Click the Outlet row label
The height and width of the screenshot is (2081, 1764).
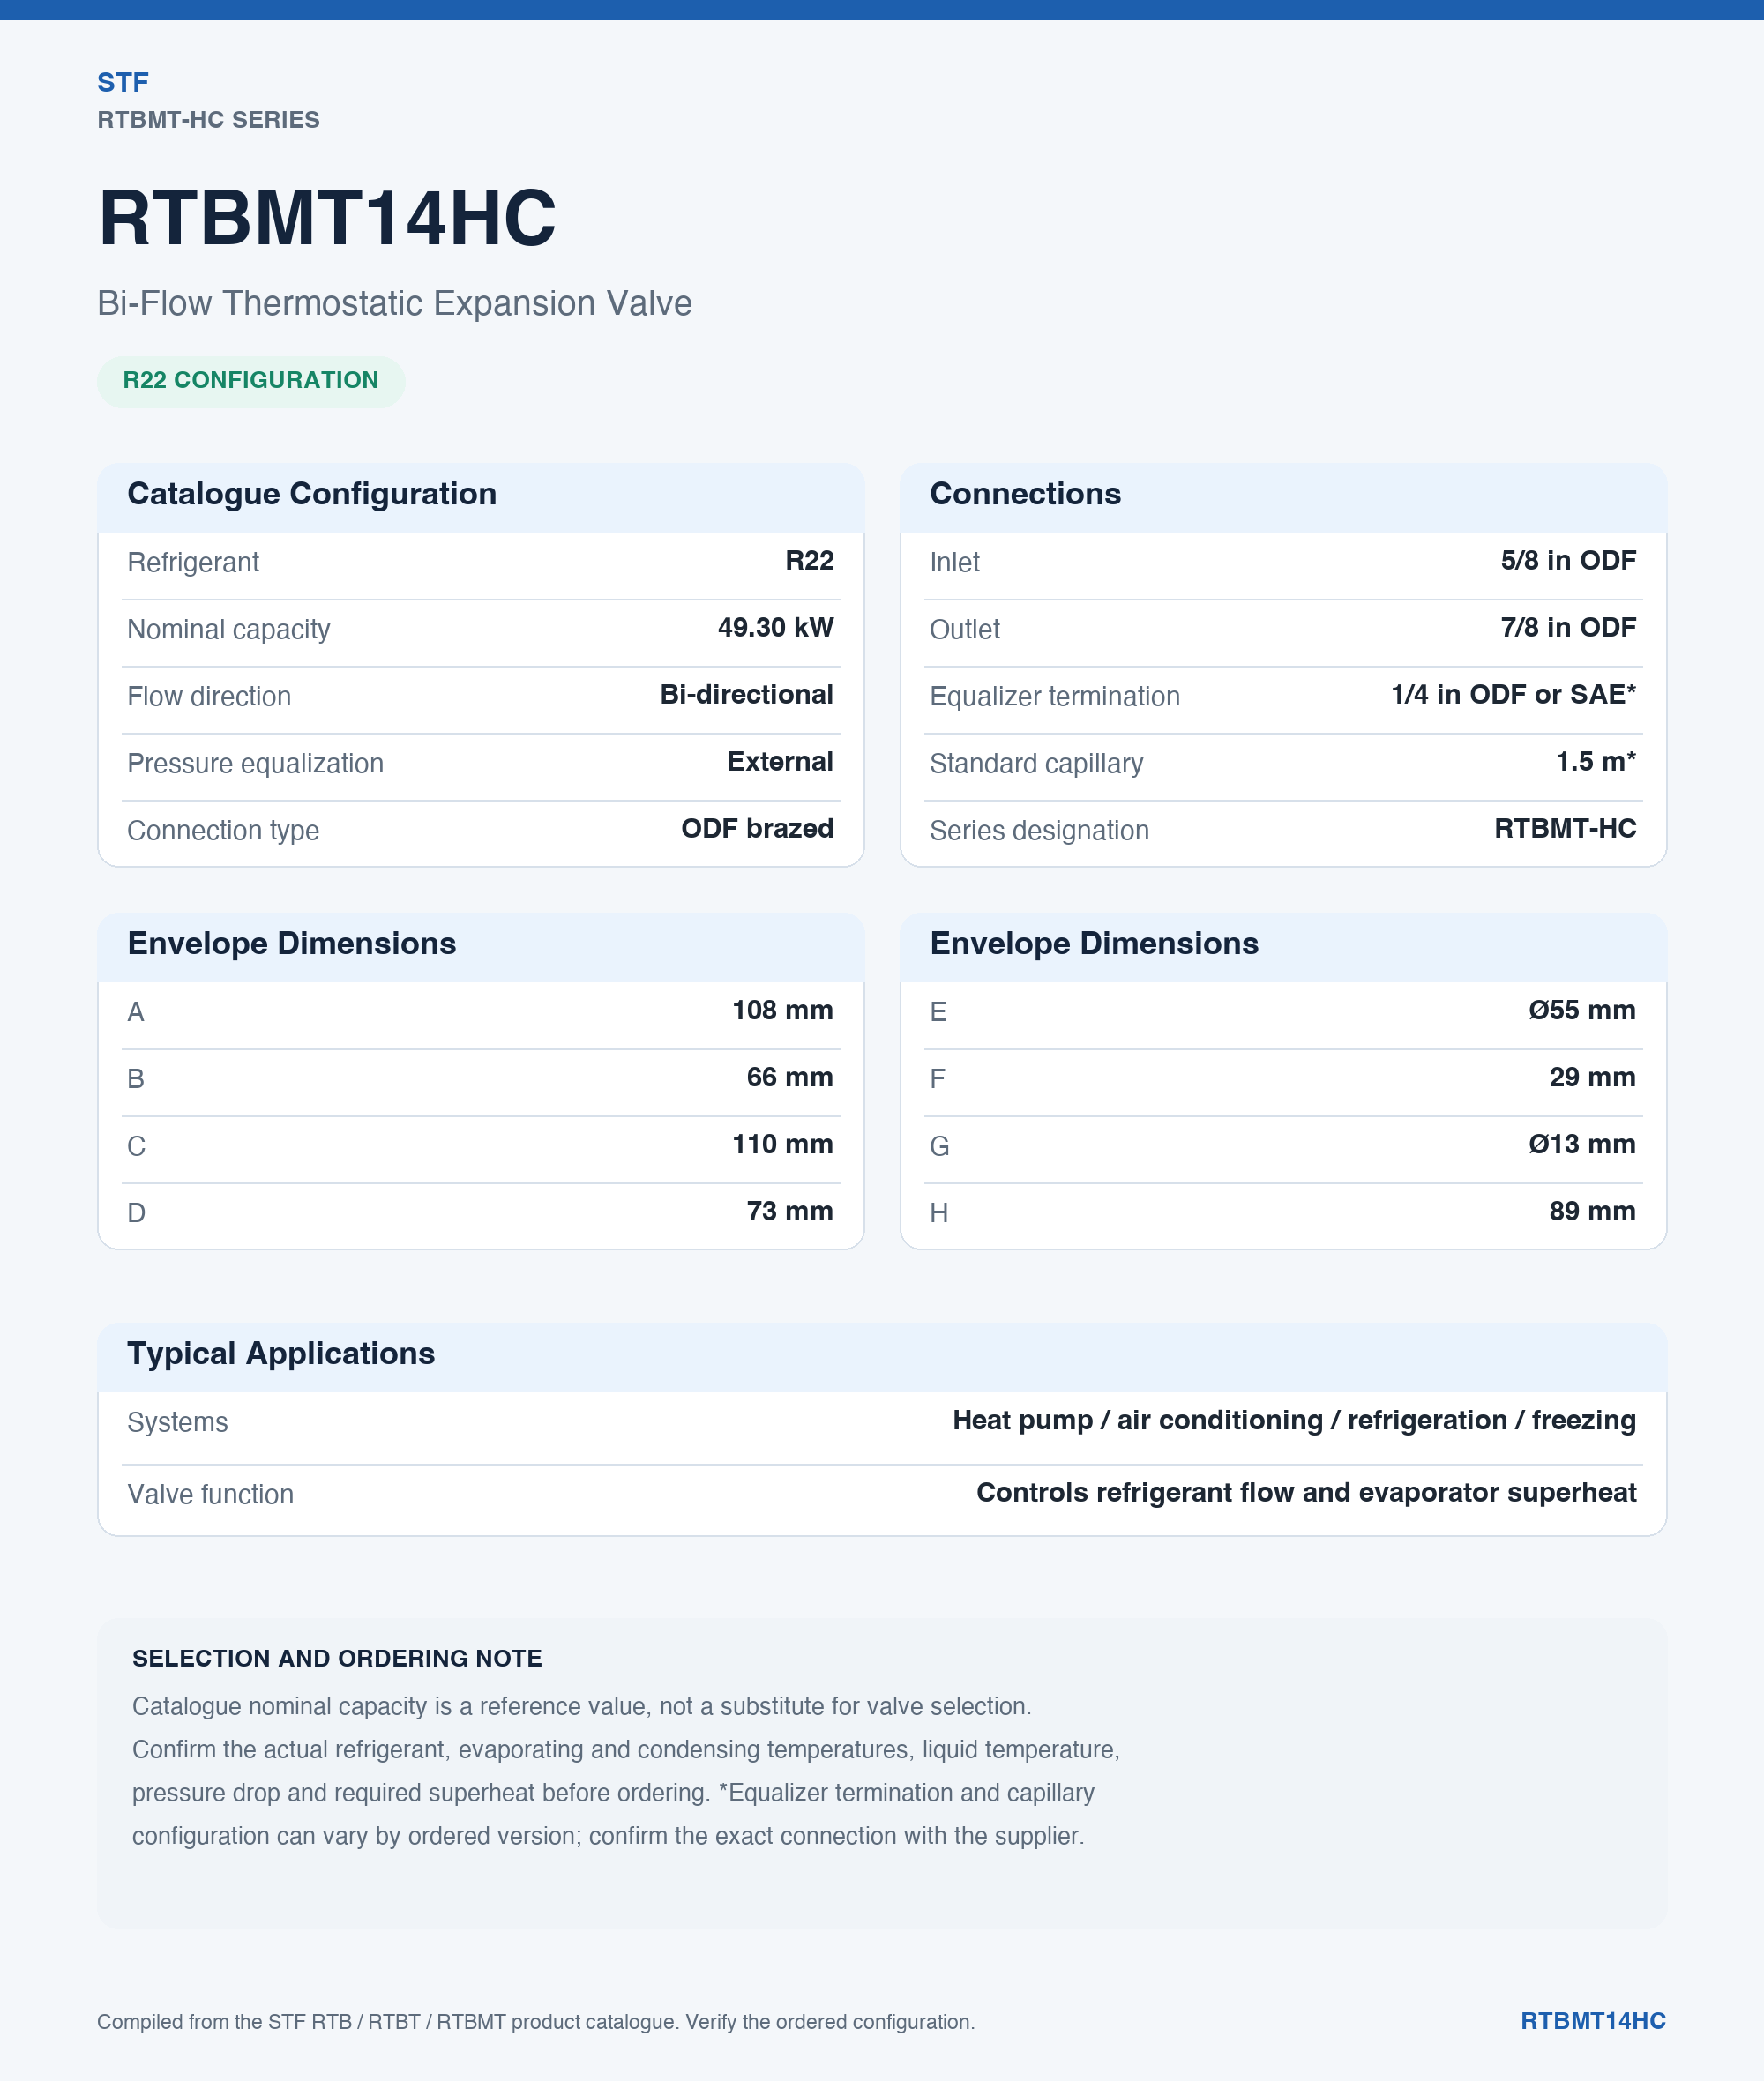964,630
